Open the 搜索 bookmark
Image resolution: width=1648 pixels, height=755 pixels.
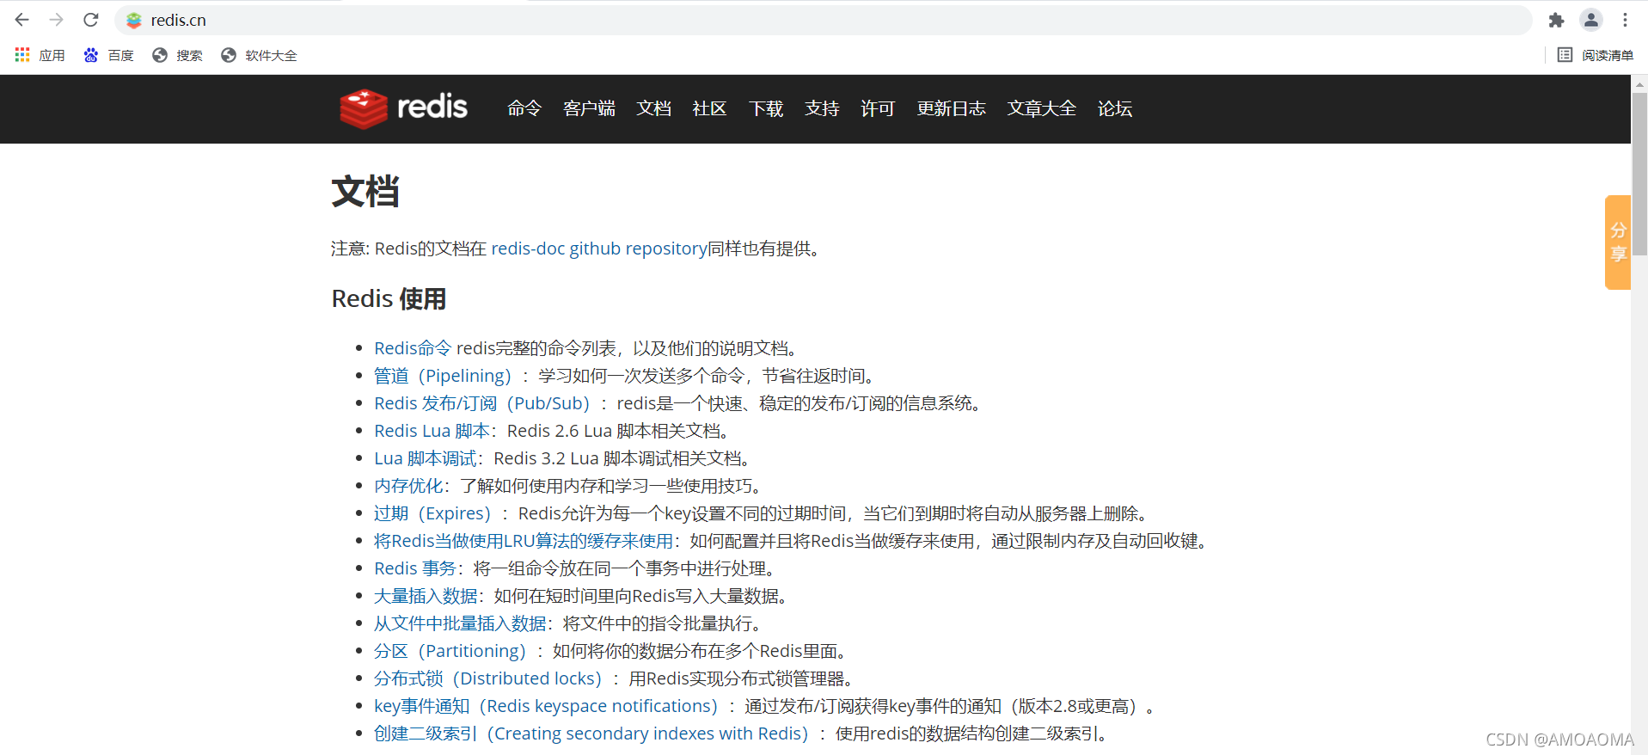(177, 55)
